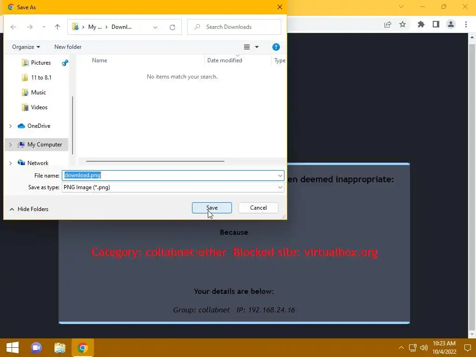The height and width of the screenshot is (357, 476).
Task: Click the Chrome page scroll-up arrow
Action: tap(472, 38)
